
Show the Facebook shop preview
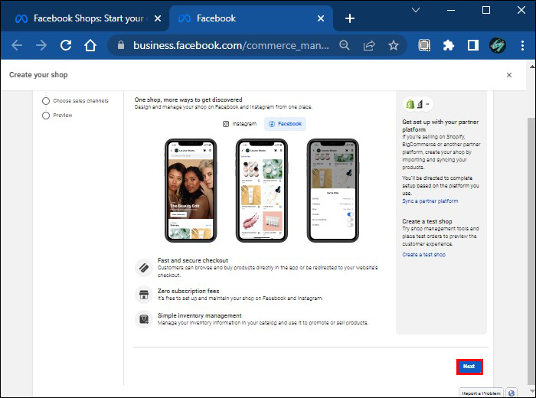click(285, 124)
